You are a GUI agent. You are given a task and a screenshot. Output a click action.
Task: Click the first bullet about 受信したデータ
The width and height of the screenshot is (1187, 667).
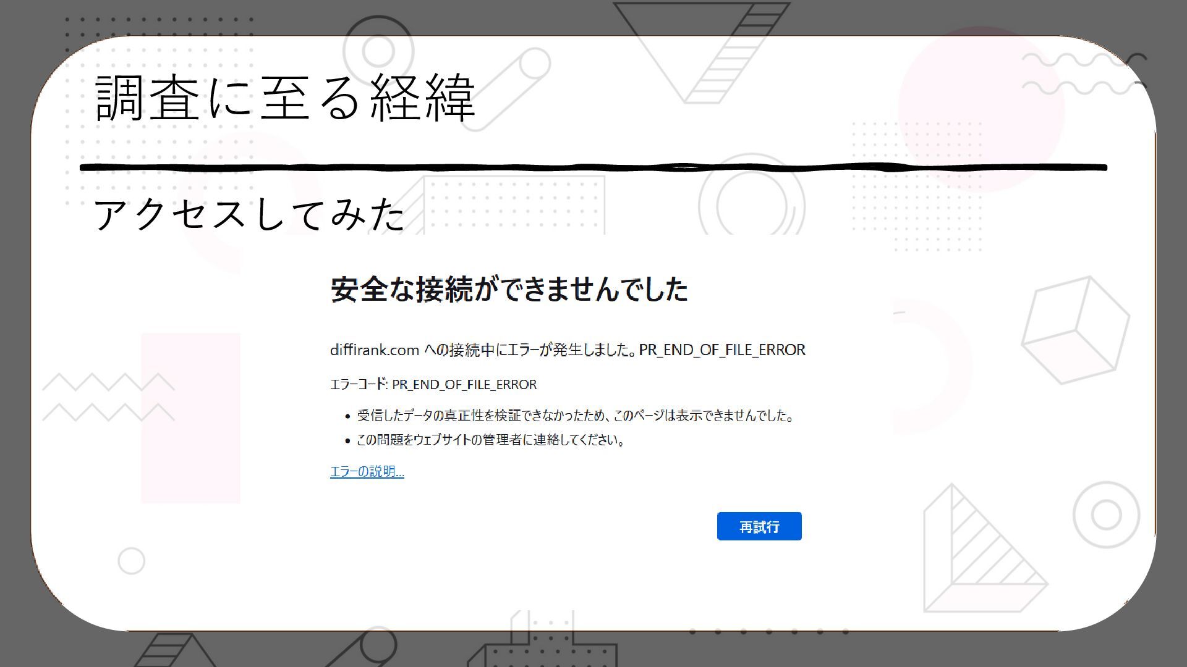574,416
